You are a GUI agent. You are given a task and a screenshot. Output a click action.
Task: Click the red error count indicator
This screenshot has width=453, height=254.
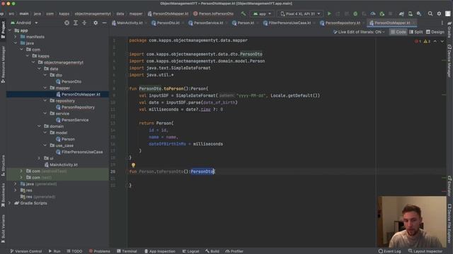tap(418, 42)
